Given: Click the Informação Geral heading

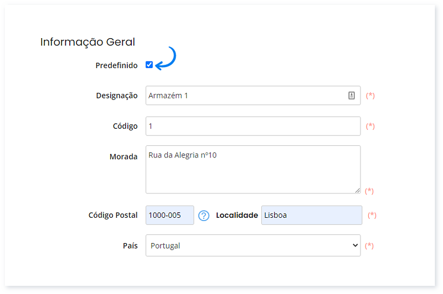Looking at the screenshot, I should (x=87, y=42).
